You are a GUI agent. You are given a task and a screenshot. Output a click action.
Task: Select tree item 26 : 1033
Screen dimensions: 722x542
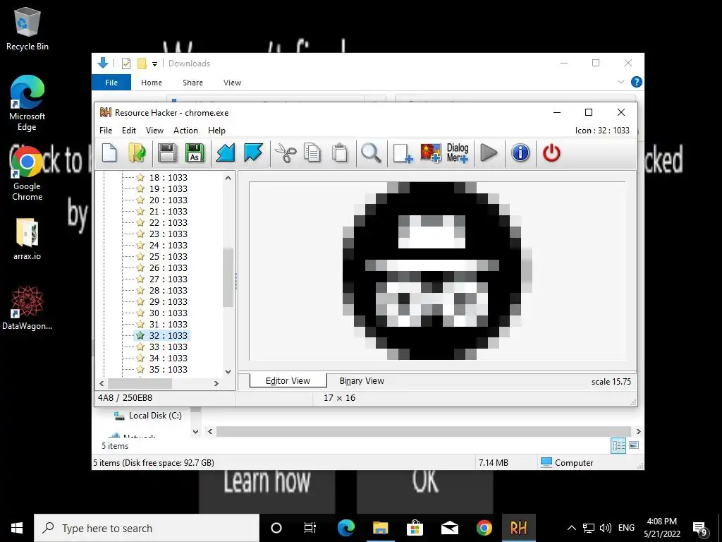pyautogui.click(x=168, y=267)
